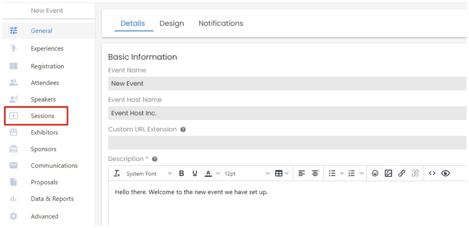Switch to the Details tab
Viewport: 469px width, 228px height.
click(133, 23)
